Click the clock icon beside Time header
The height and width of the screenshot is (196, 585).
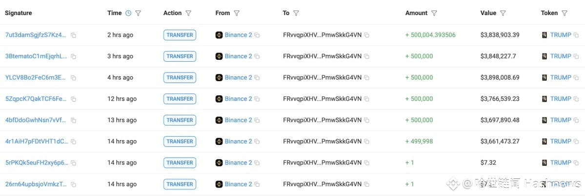coord(128,13)
